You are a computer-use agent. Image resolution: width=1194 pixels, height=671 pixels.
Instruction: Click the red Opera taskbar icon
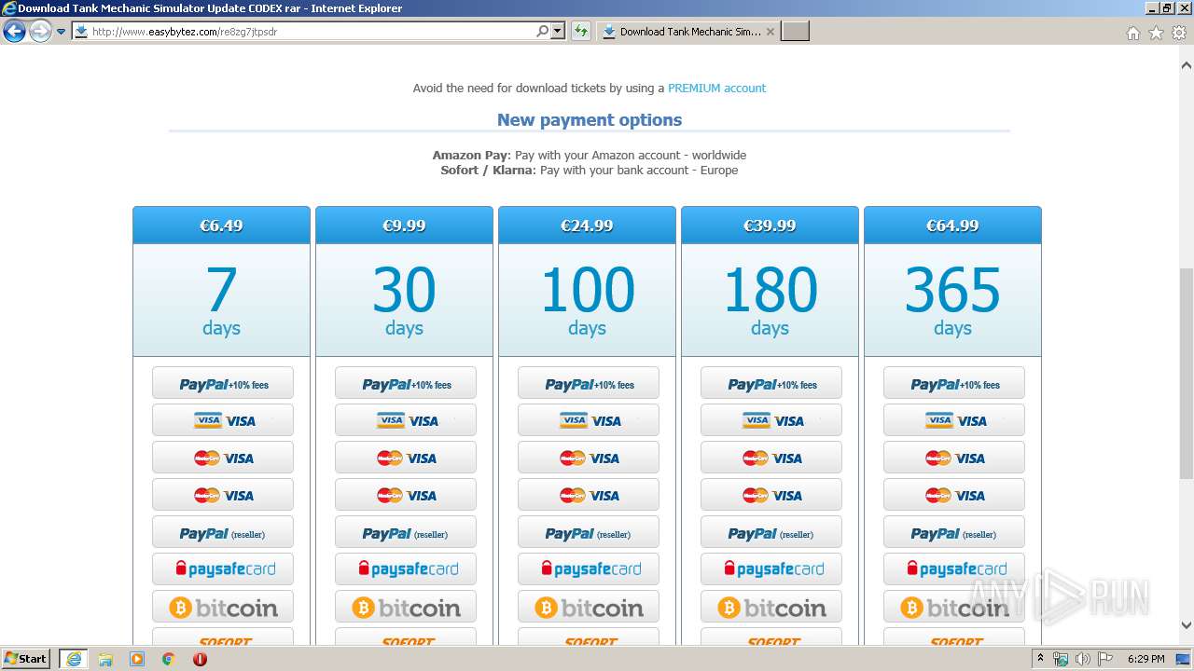[200, 659]
